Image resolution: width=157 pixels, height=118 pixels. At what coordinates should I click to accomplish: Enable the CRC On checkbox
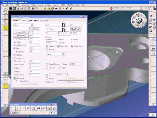tap(47, 68)
